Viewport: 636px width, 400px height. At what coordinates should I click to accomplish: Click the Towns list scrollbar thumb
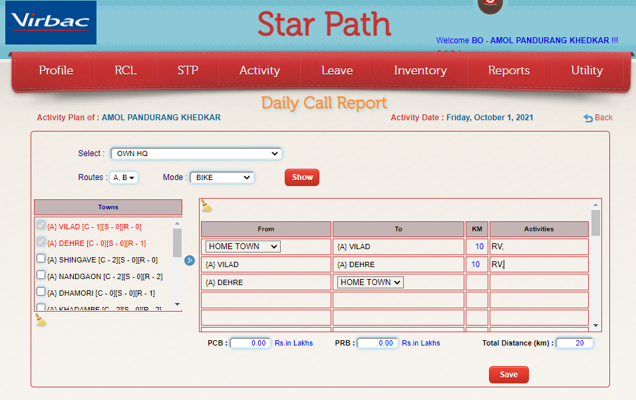click(177, 243)
